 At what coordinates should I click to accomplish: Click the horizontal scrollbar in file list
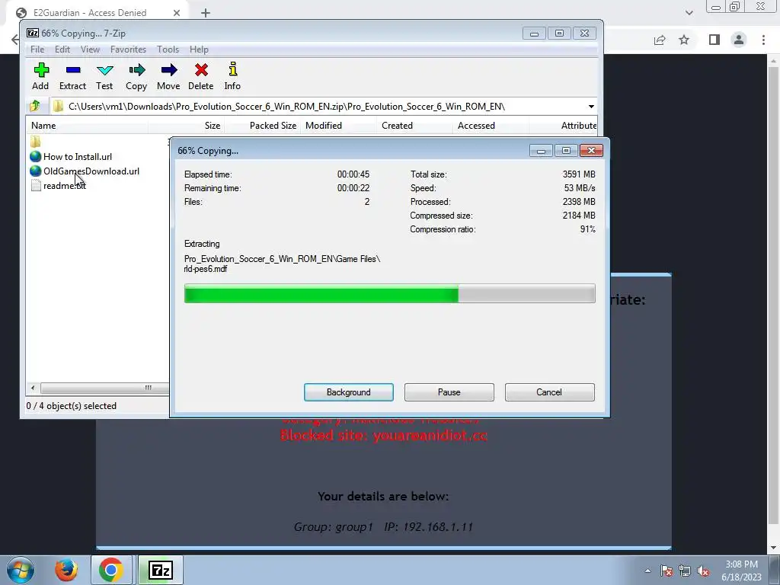click(x=104, y=388)
